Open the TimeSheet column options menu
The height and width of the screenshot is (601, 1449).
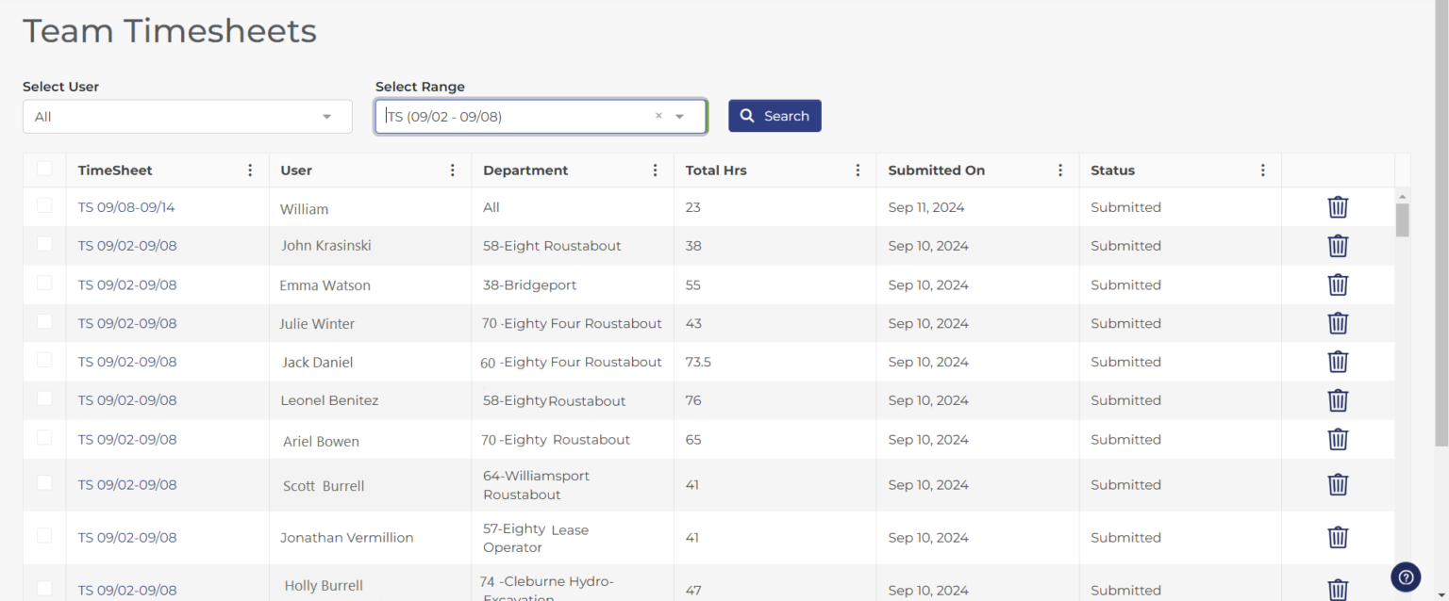coord(249,170)
